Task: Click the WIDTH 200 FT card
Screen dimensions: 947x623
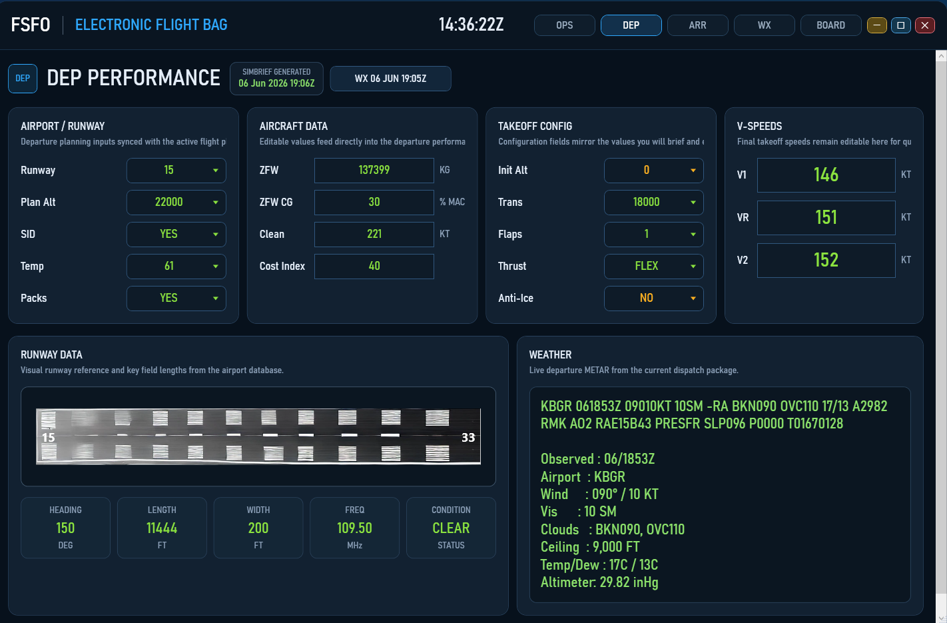Action: [x=258, y=528]
